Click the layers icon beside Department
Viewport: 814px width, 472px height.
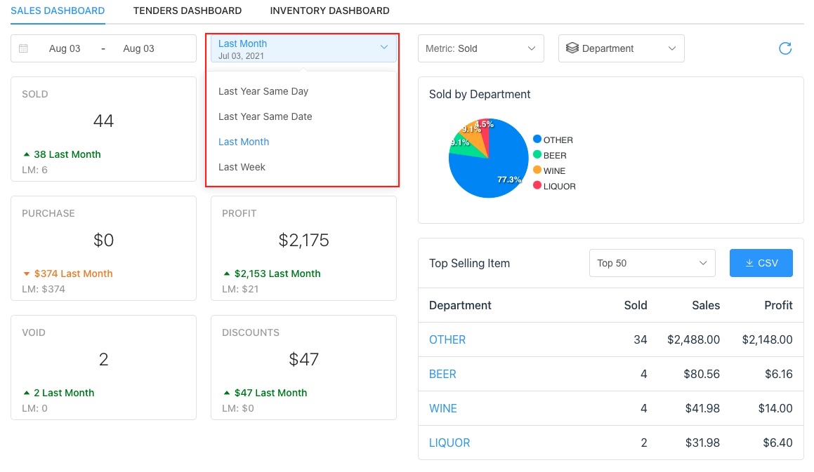(572, 48)
